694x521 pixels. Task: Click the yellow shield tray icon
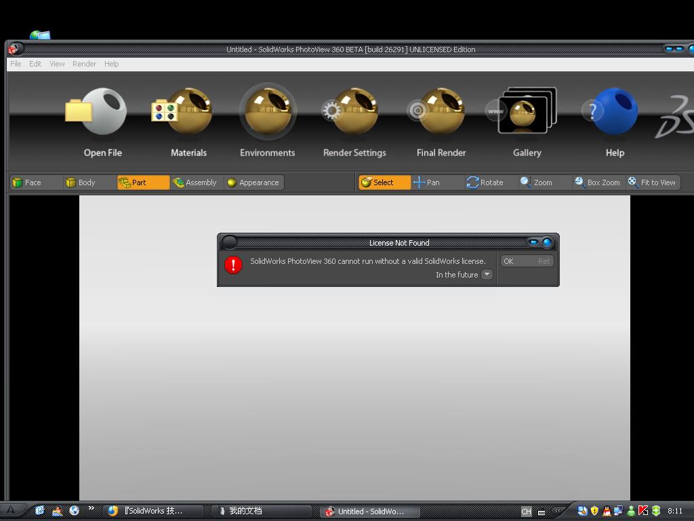click(594, 511)
